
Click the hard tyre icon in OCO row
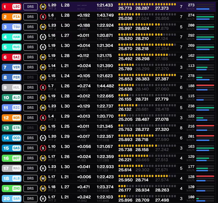43,138
